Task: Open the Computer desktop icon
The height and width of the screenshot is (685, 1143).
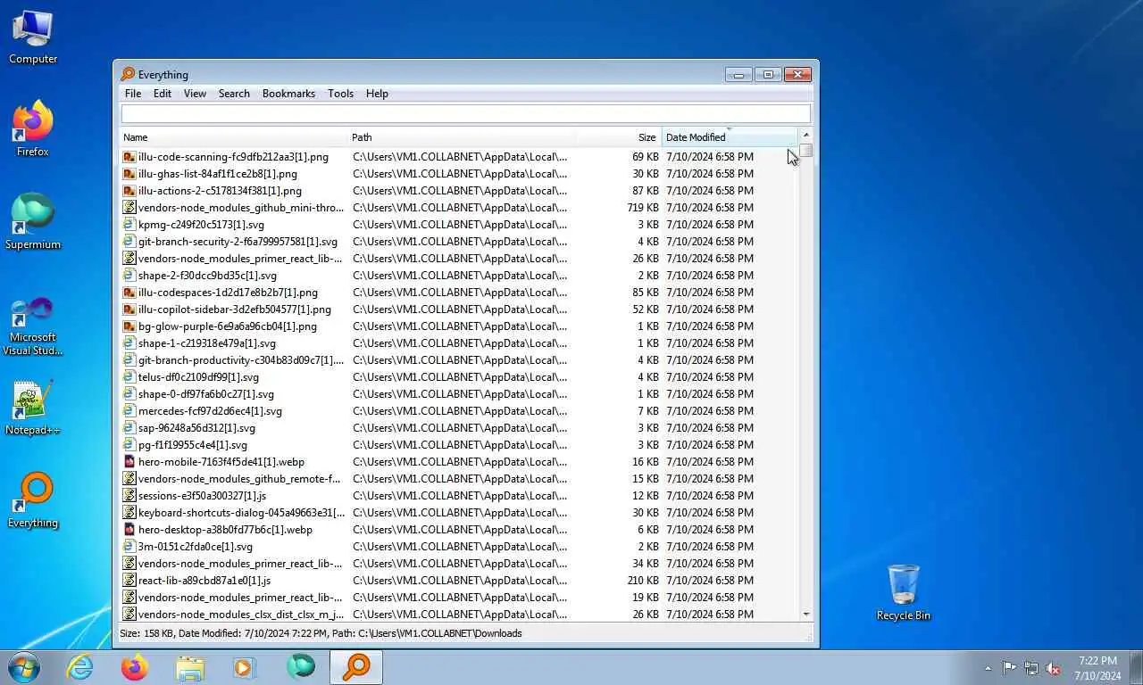Action: pos(33,37)
